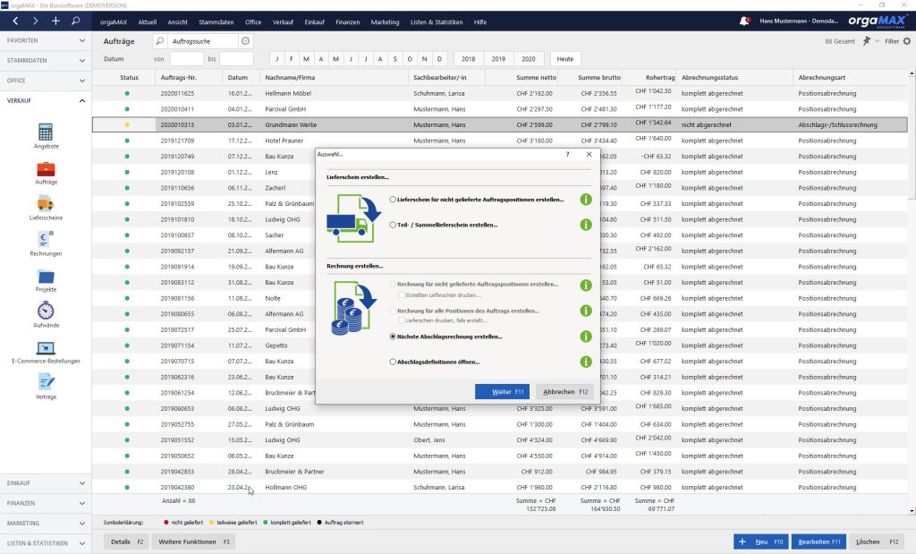Filter orders by year 2019
The image size is (916, 554).
coord(498,59)
